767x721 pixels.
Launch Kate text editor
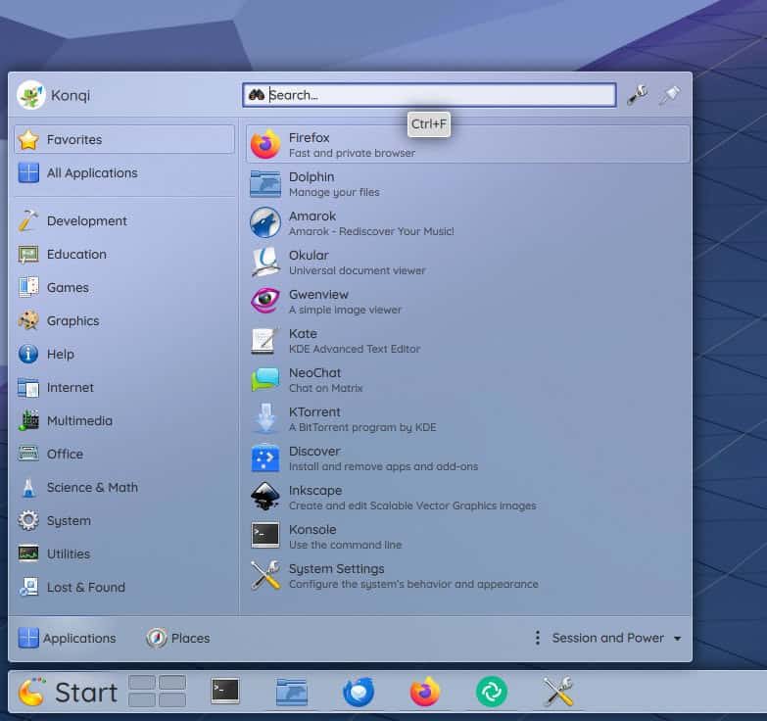pos(467,341)
